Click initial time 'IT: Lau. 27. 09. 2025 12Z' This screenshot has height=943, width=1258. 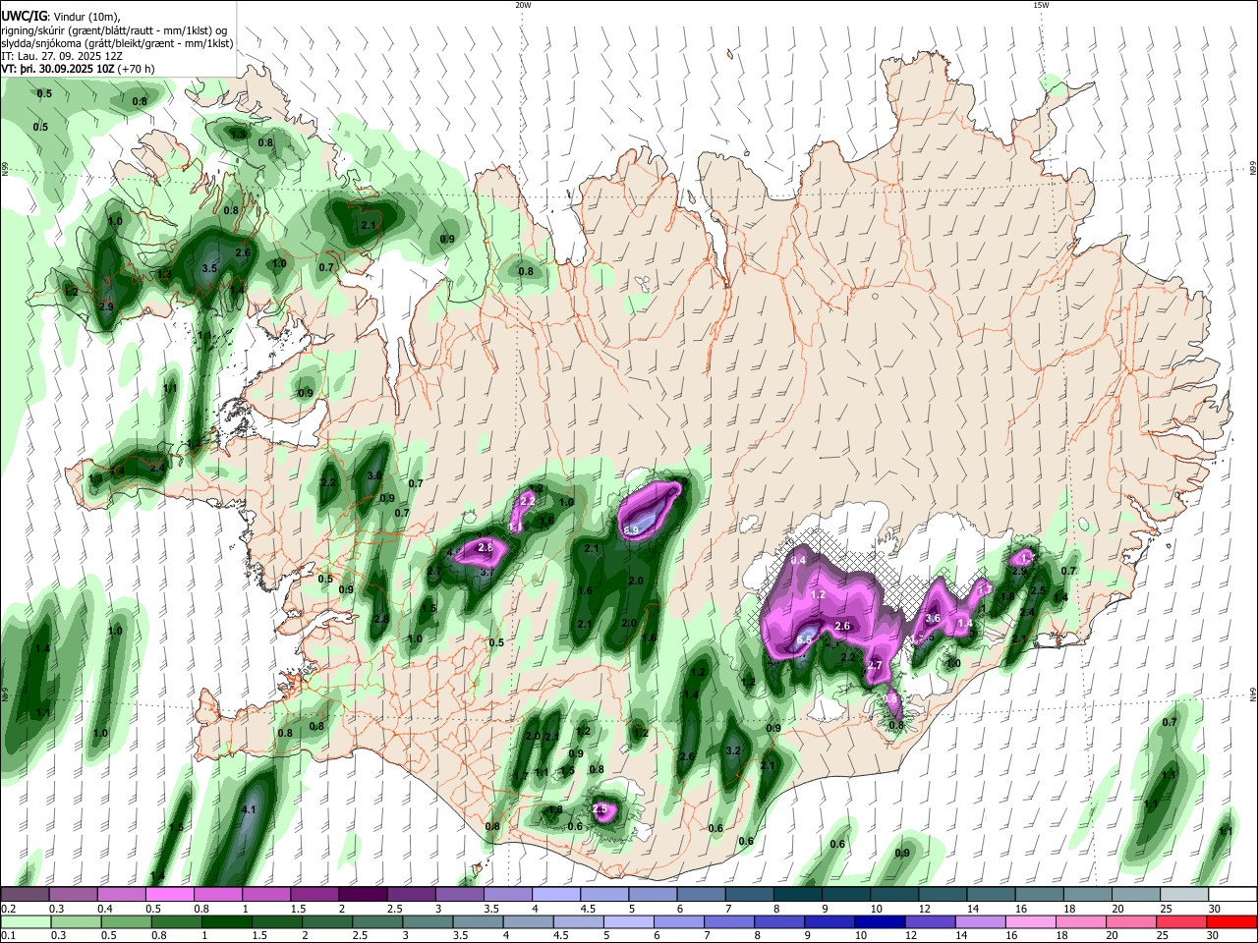pyautogui.click(x=64, y=56)
